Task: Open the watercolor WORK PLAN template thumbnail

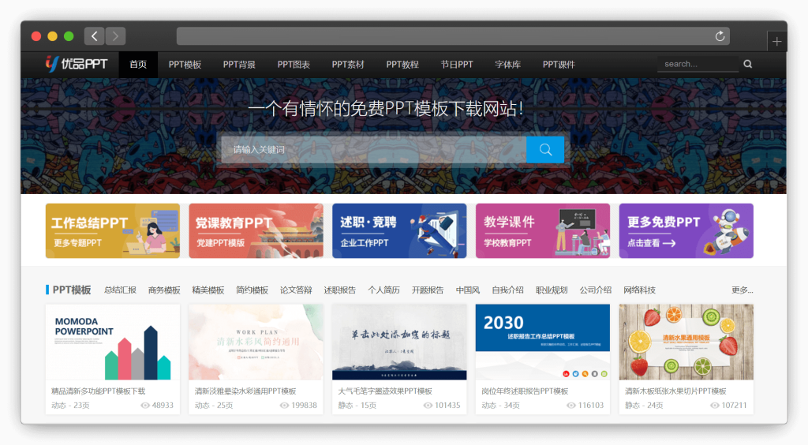Action: tap(256, 342)
